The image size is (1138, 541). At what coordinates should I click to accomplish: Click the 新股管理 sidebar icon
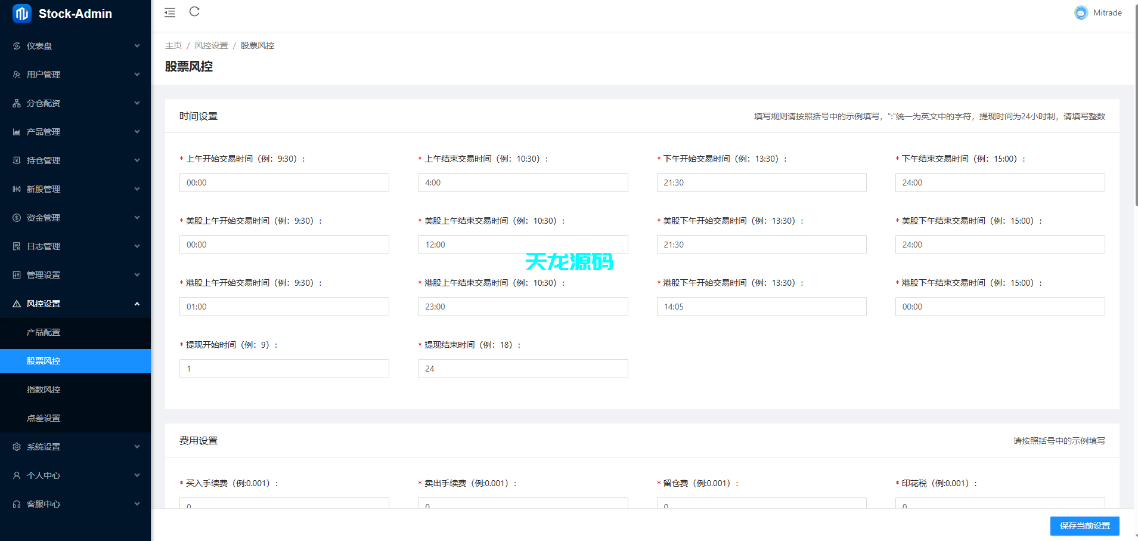[16, 188]
